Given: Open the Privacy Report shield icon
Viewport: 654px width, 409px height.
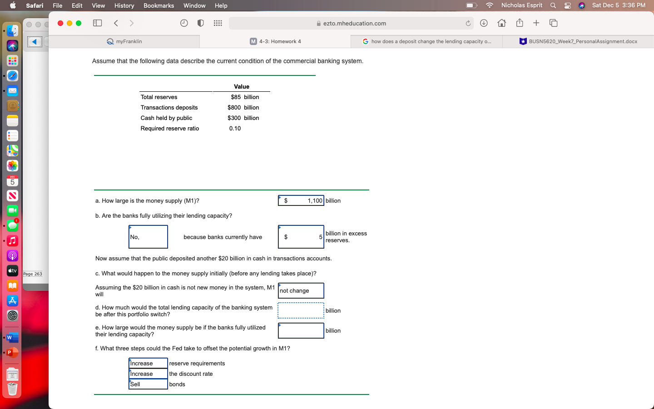Looking at the screenshot, I should click(x=200, y=23).
